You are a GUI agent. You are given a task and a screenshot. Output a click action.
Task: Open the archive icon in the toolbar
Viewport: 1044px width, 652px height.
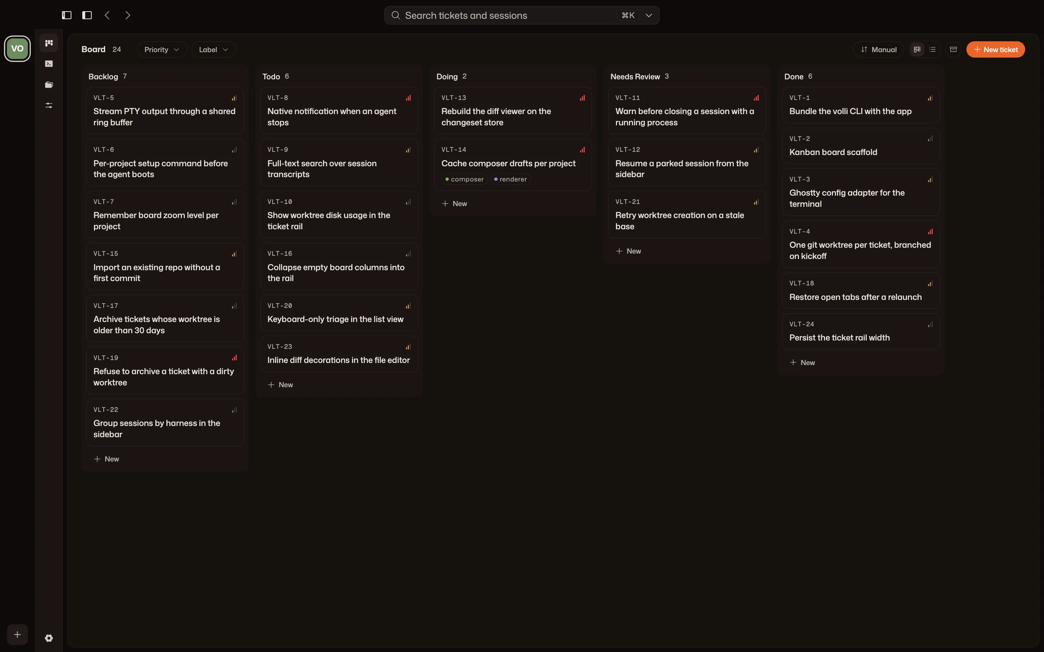(953, 50)
